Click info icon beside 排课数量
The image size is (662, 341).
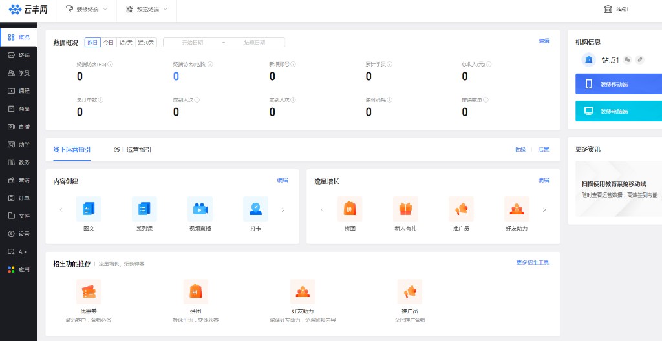[486, 100]
